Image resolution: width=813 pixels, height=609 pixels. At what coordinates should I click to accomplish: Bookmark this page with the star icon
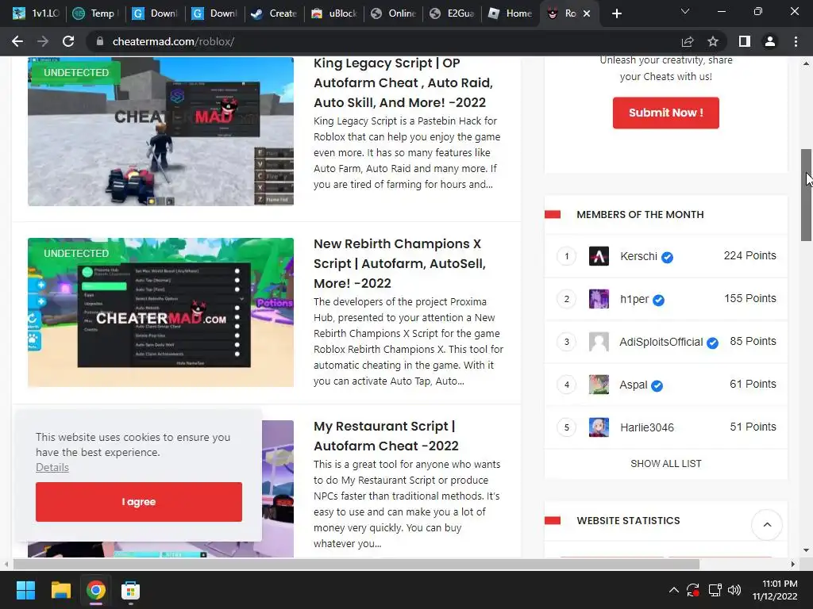[713, 41]
